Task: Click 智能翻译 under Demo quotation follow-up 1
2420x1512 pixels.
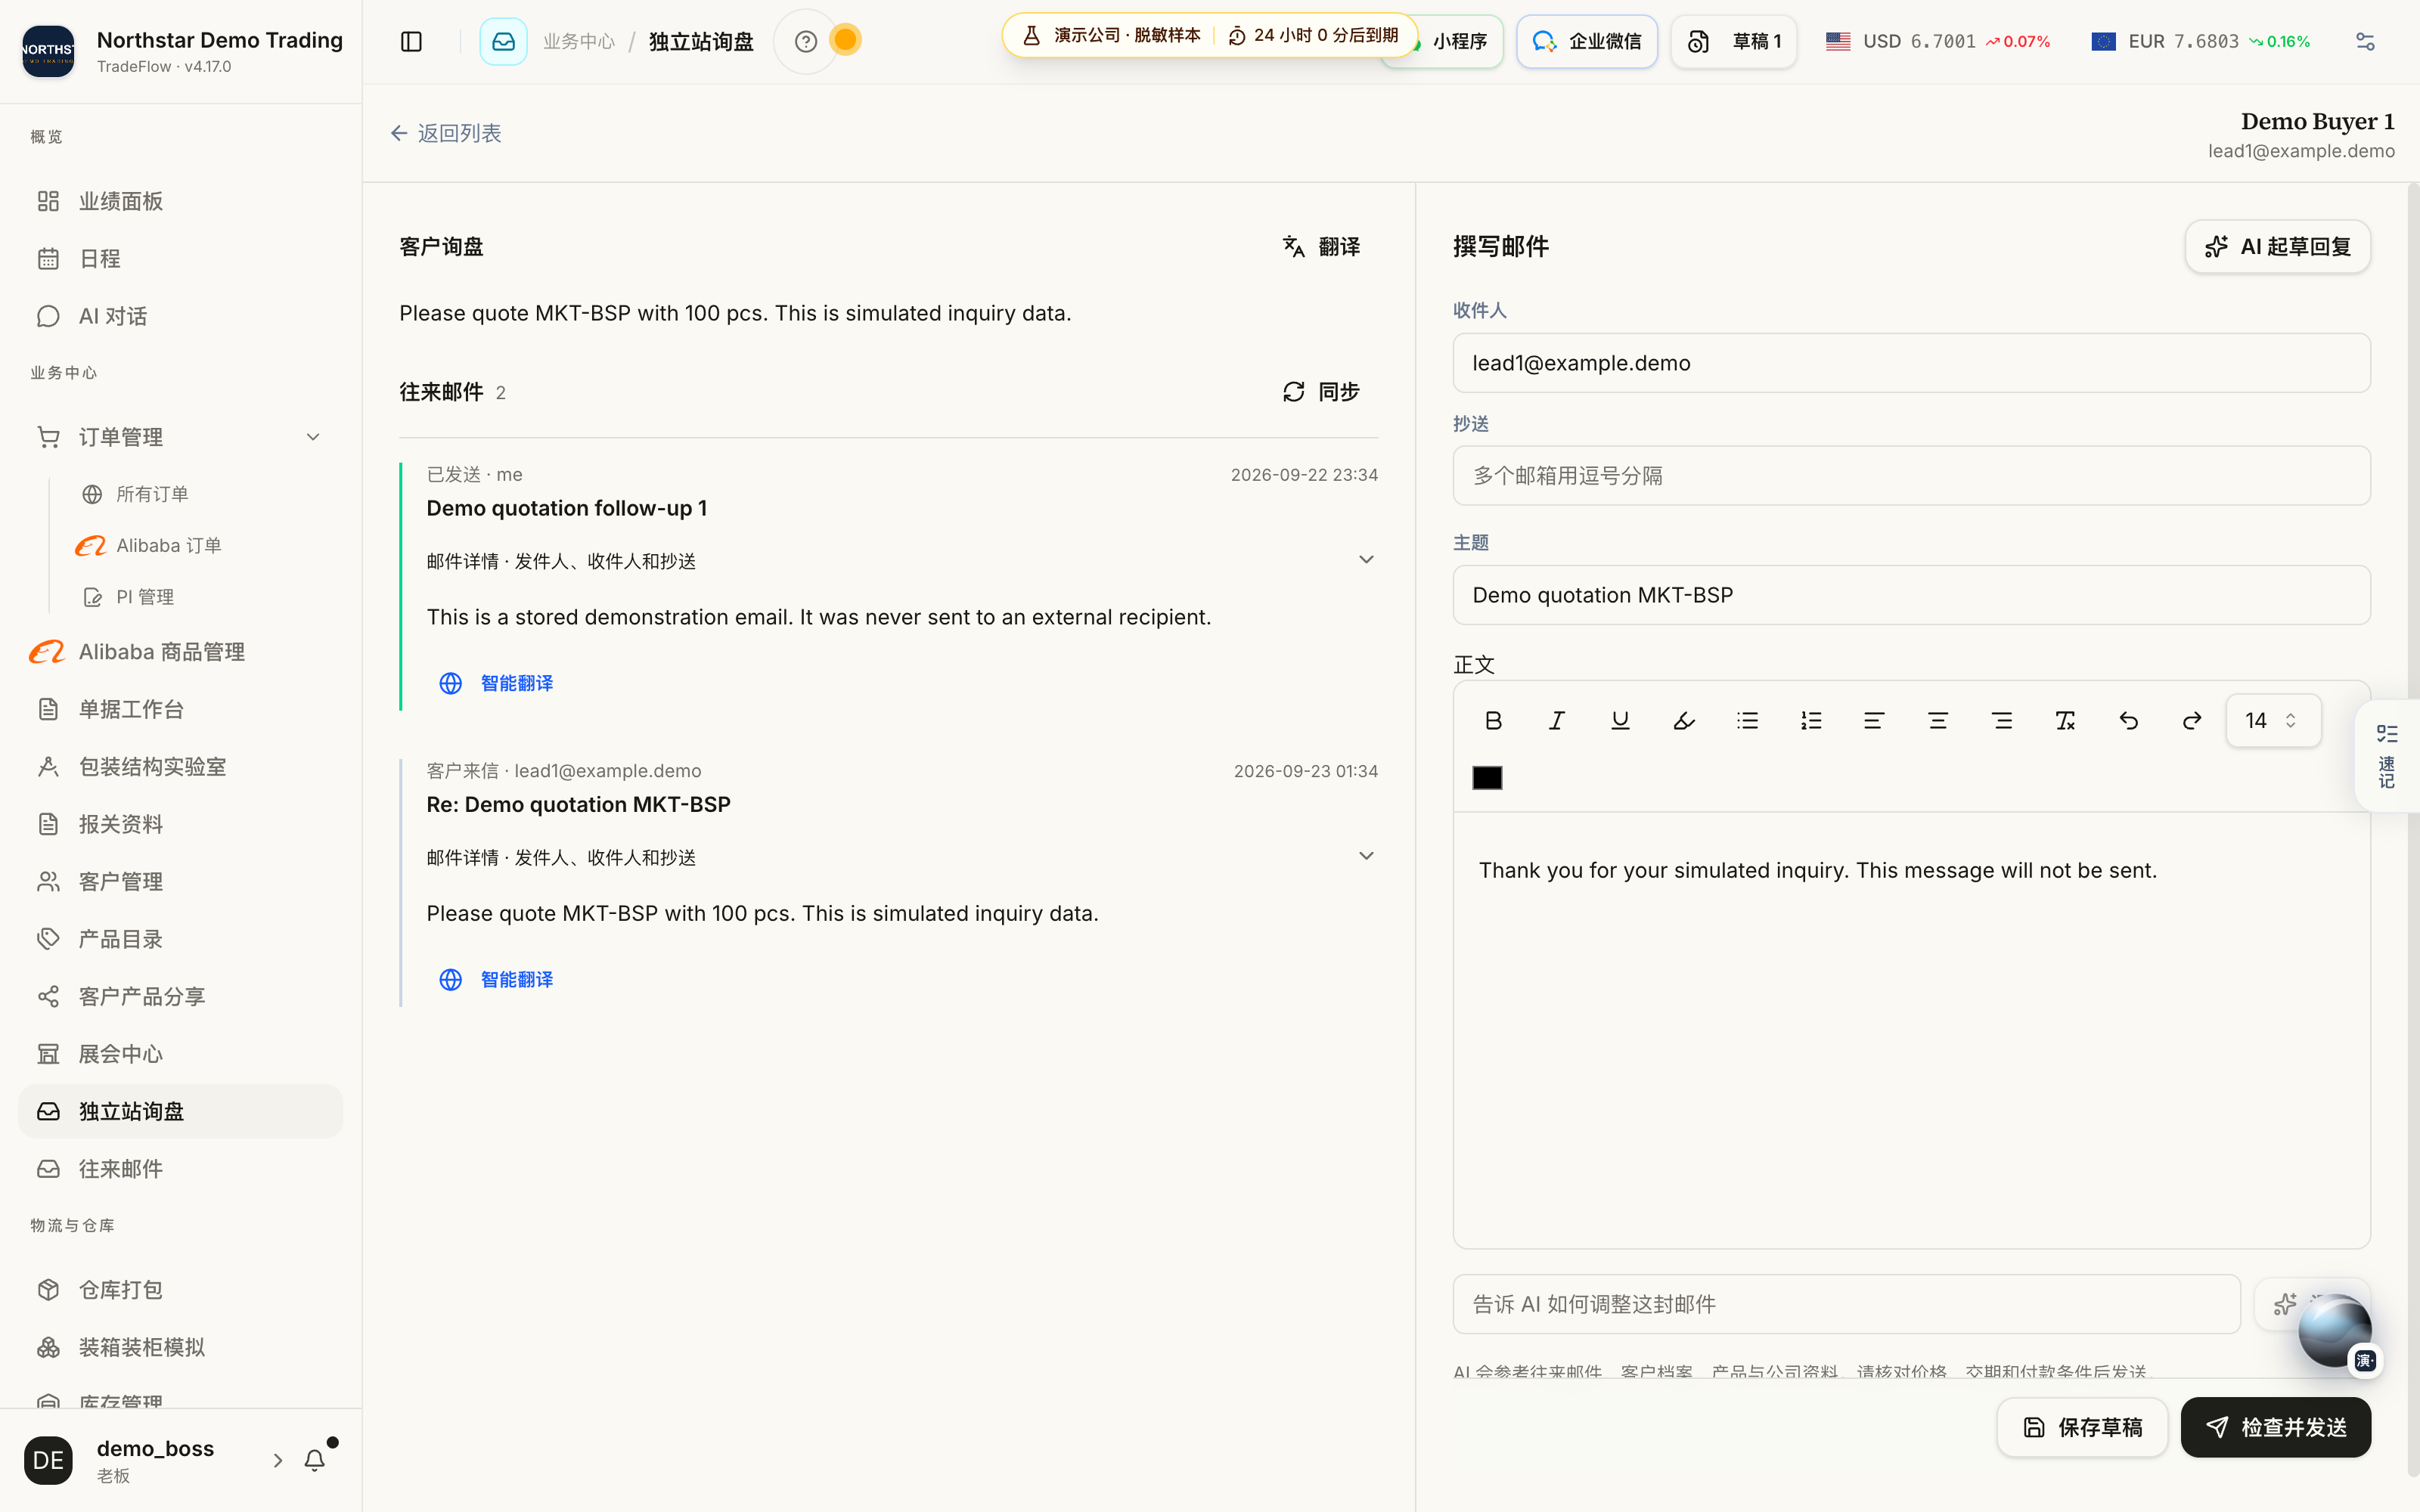Action: coord(497,683)
